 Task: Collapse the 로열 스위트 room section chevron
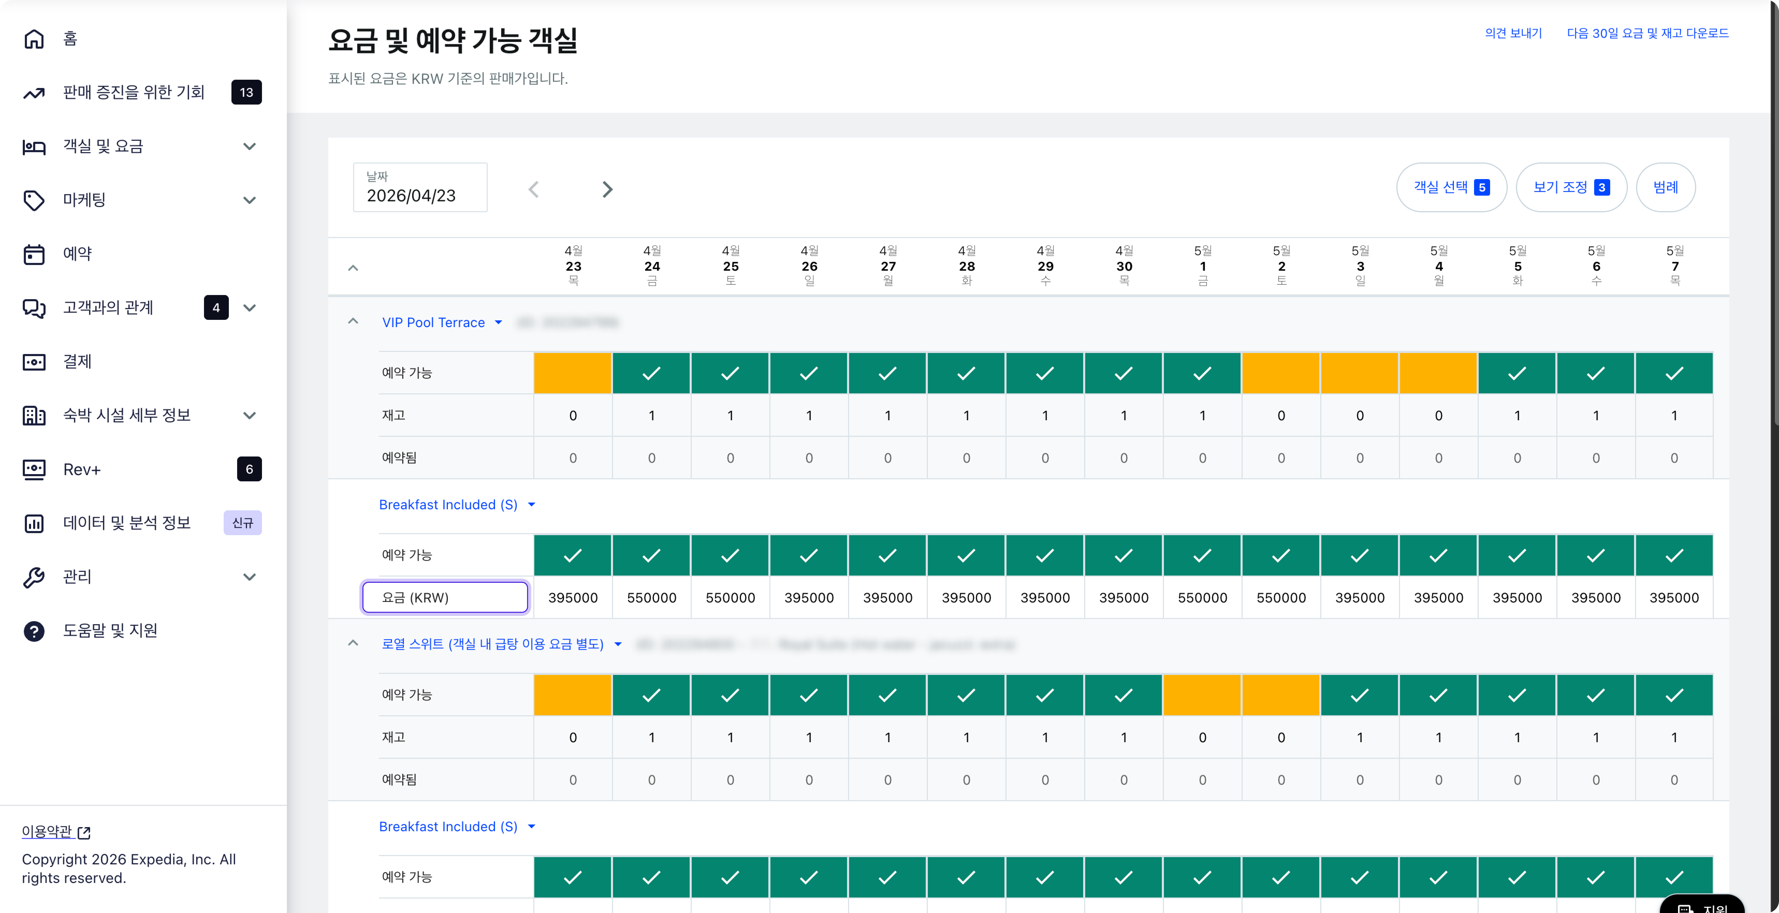353,644
